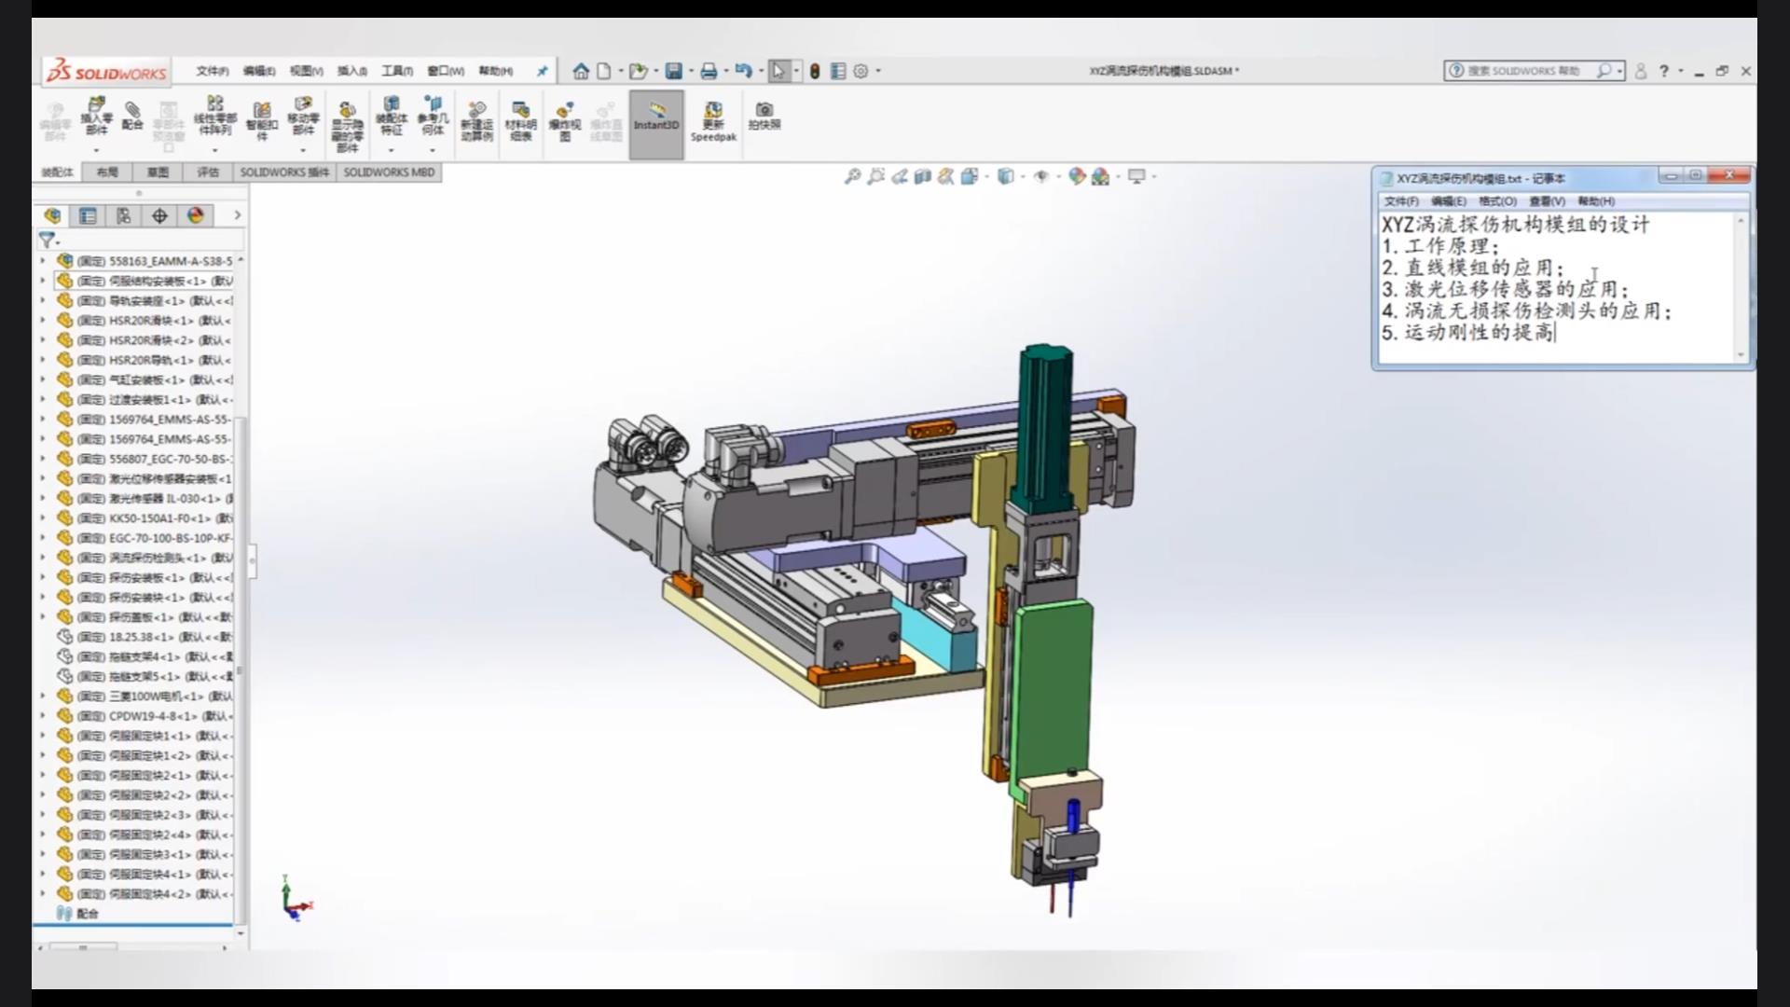Image resolution: width=1790 pixels, height=1007 pixels.
Task: Click the SOLIDWORKS help search field
Action: tap(1534, 71)
